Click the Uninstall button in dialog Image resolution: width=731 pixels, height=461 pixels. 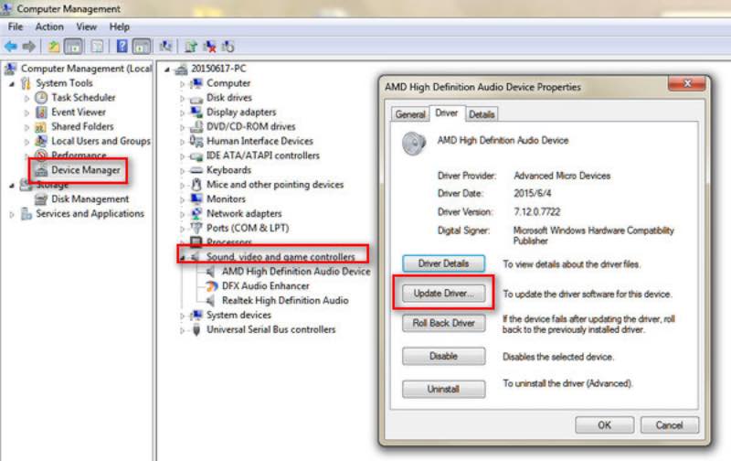(x=443, y=389)
